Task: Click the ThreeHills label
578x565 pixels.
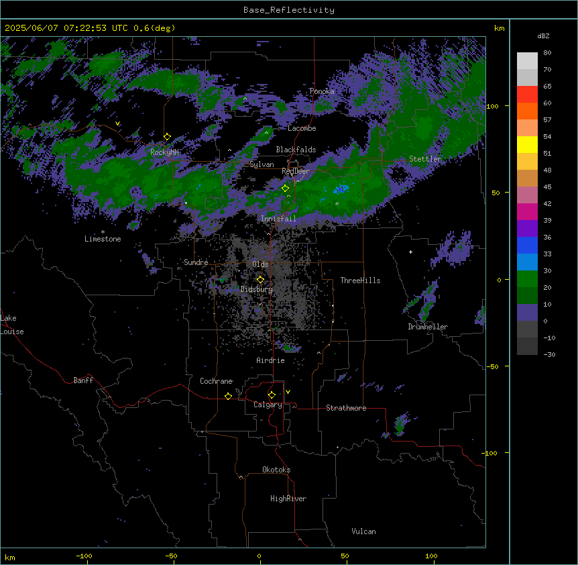Action: 360,280
